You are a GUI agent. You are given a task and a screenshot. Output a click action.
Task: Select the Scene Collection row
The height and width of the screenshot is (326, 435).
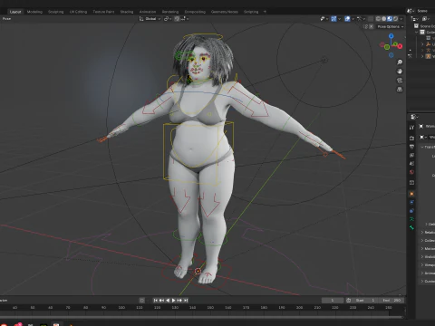point(424,26)
